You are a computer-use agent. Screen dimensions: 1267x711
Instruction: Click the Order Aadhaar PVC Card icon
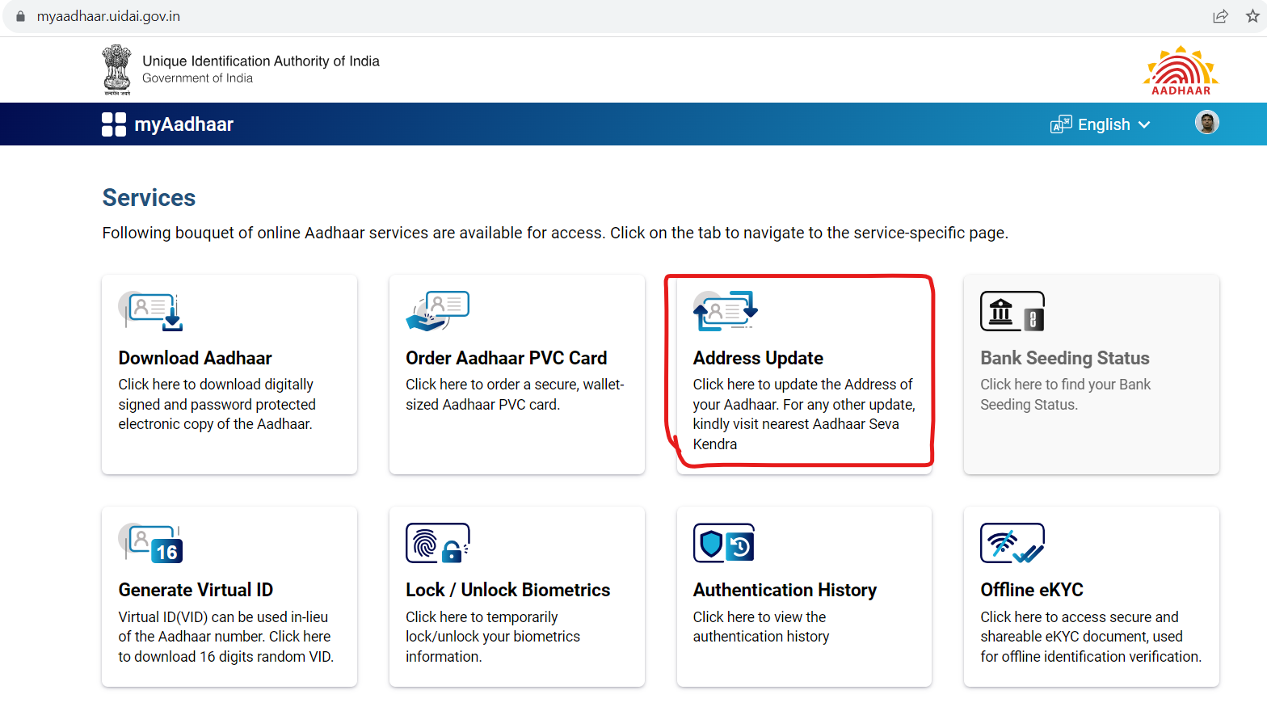pos(437,311)
